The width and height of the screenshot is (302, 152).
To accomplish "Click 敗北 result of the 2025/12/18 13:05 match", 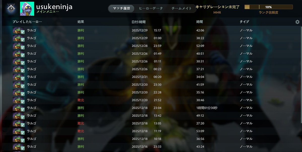I will [x=81, y=123].
